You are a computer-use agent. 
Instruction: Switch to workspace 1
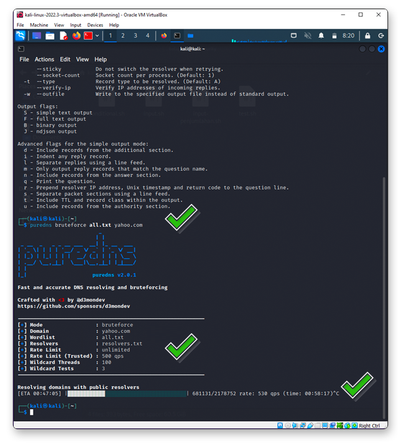(110, 35)
